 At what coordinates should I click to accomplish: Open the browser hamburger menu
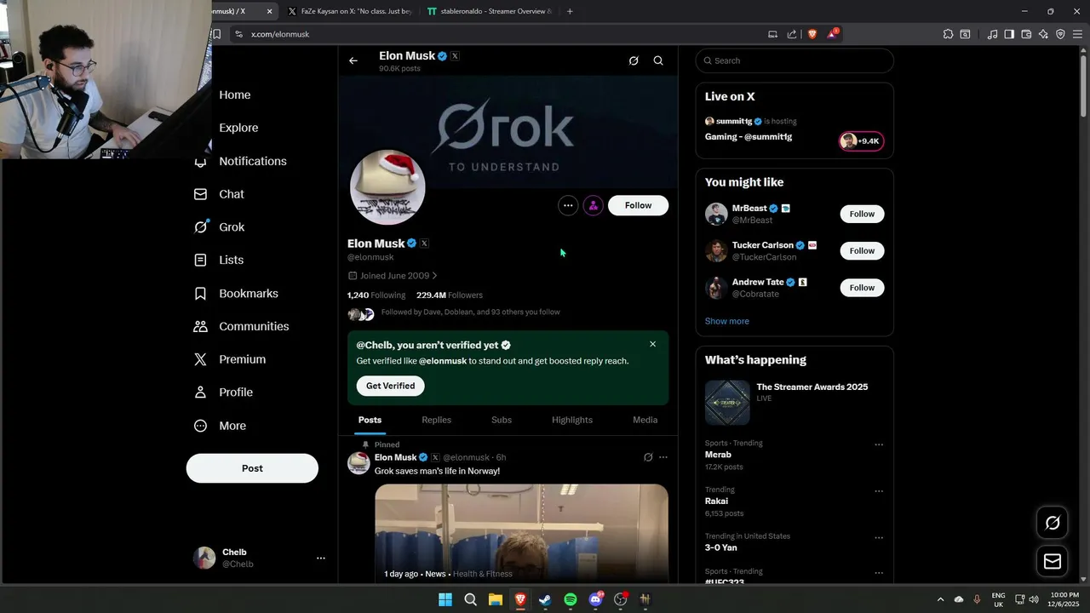(1077, 34)
